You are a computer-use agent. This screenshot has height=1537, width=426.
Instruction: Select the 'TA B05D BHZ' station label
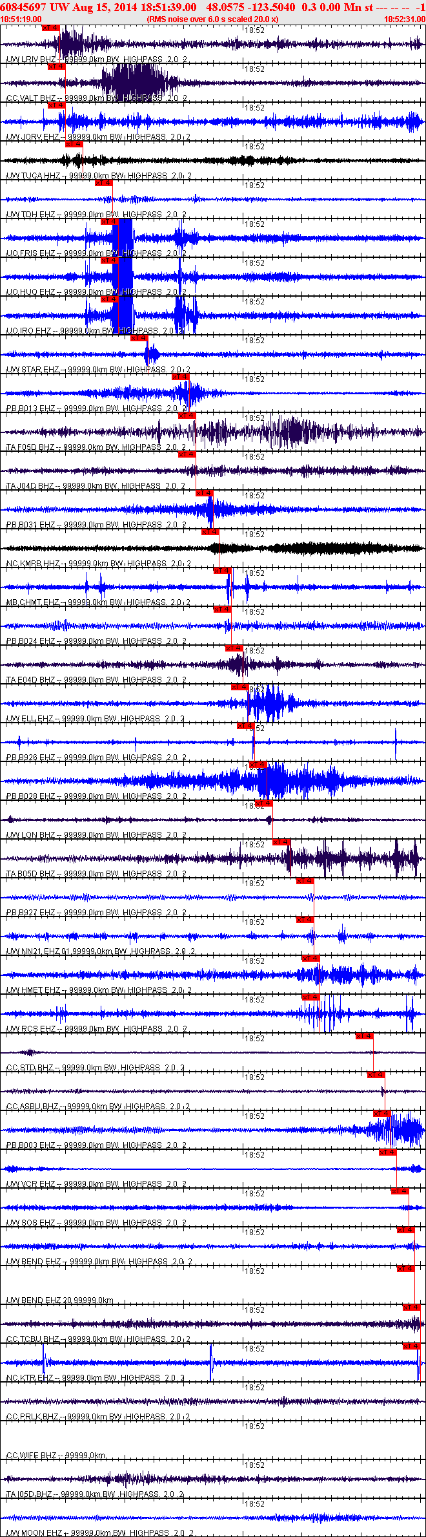point(31,874)
